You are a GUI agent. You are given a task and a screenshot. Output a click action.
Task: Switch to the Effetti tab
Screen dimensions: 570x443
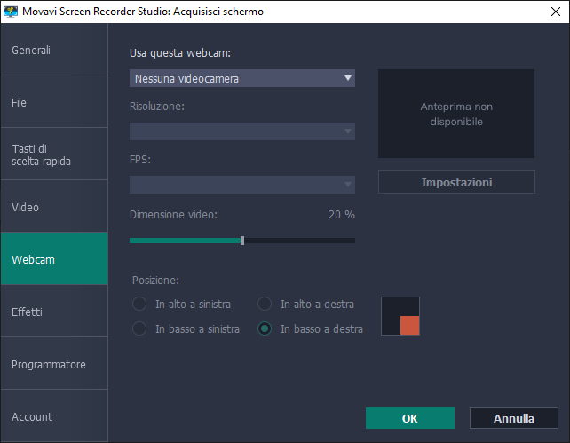pos(53,312)
